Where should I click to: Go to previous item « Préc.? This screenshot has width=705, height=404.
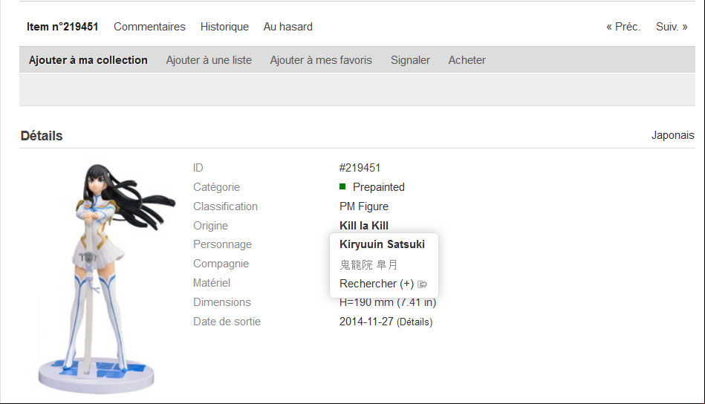click(x=623, y=27)
